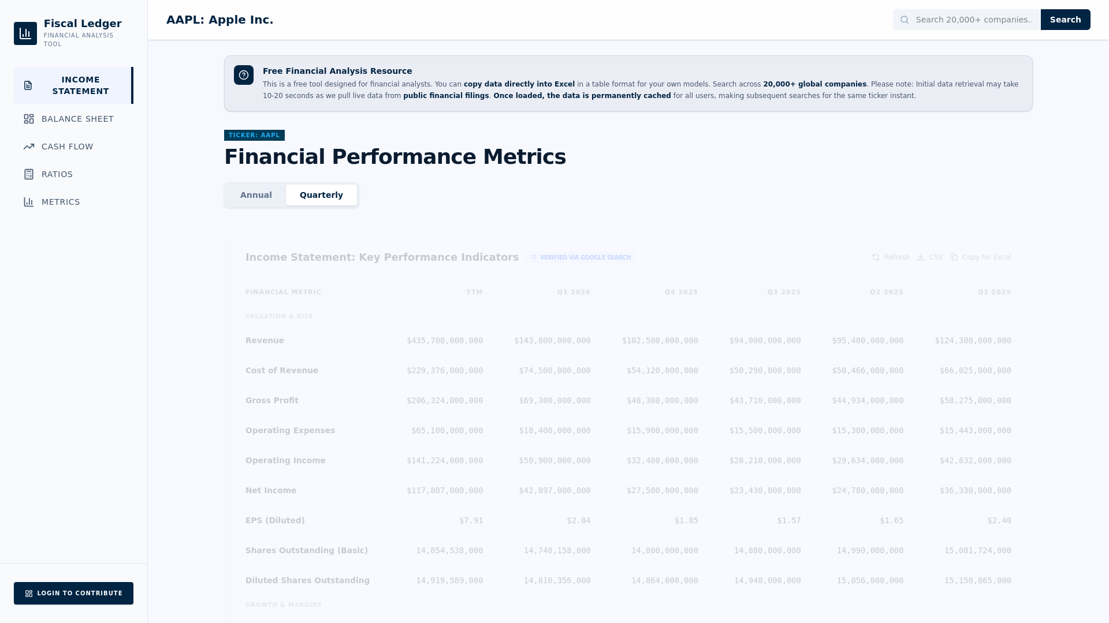Click the Ratios calculator icon
This screenshot has width=1109, height=623.
(29, 174)
